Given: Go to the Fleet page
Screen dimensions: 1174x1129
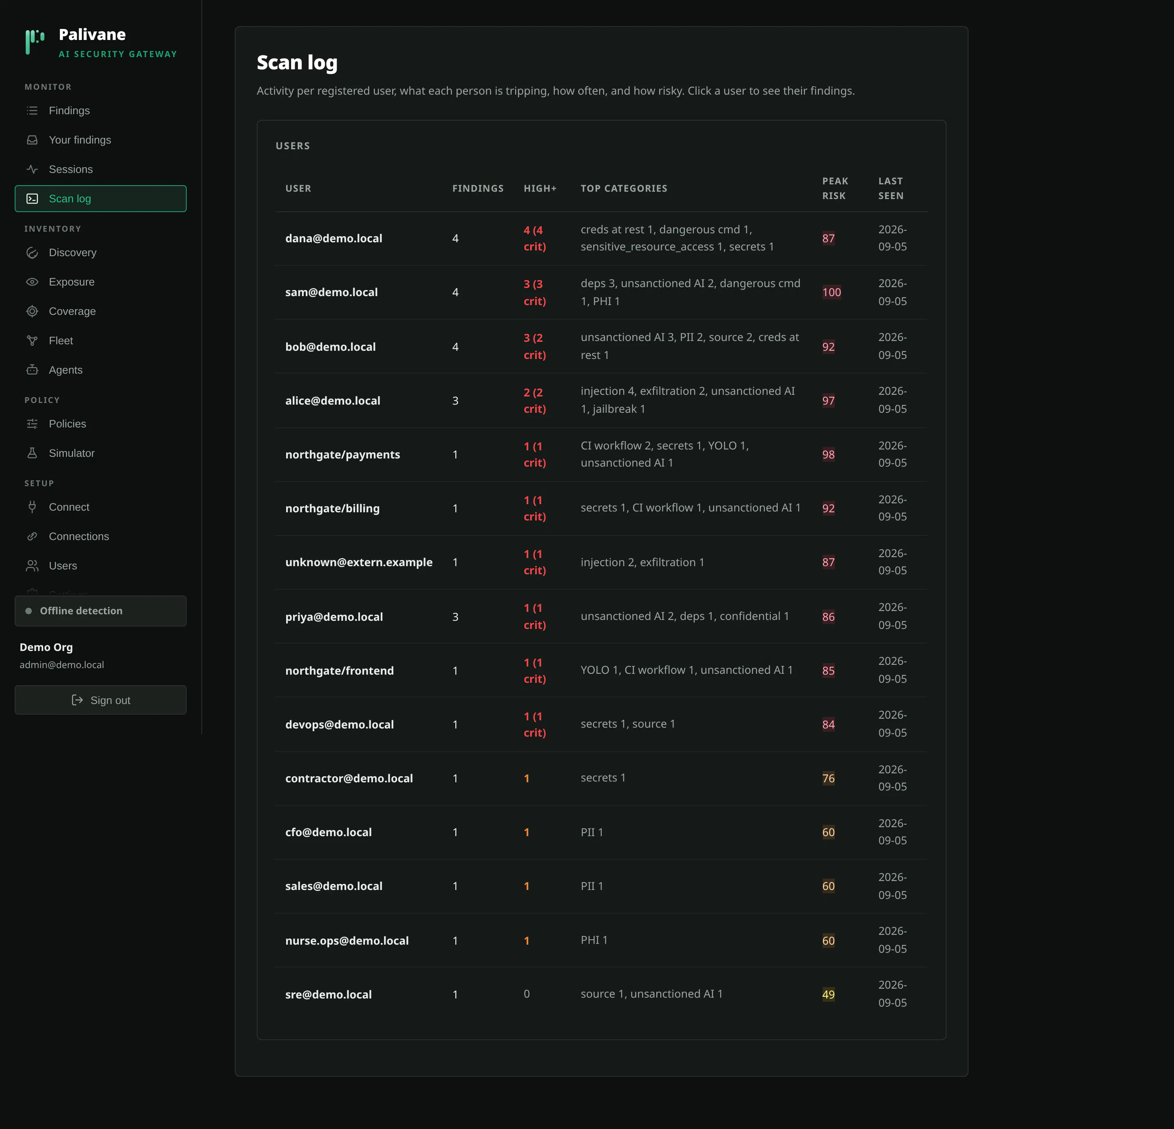Looking at the screenshot, I should [101, 341].
